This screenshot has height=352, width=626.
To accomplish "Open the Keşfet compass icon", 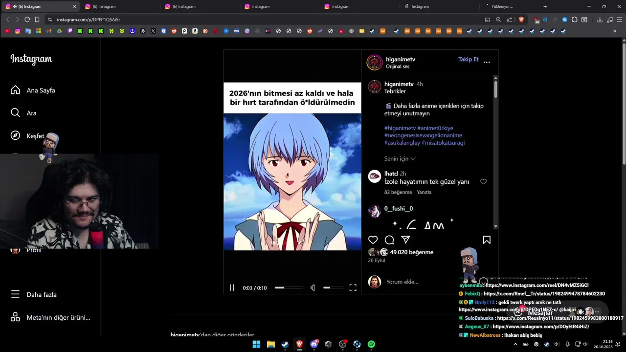I will (x=15, y=136).
